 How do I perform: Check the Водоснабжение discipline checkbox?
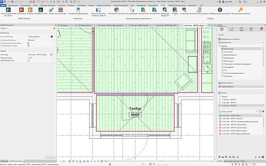point(222,55)
